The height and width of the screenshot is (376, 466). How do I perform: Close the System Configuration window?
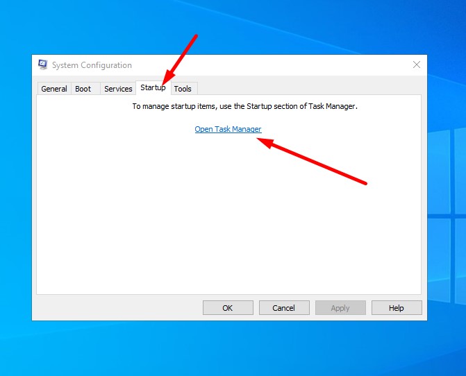(x=417, y=65)
